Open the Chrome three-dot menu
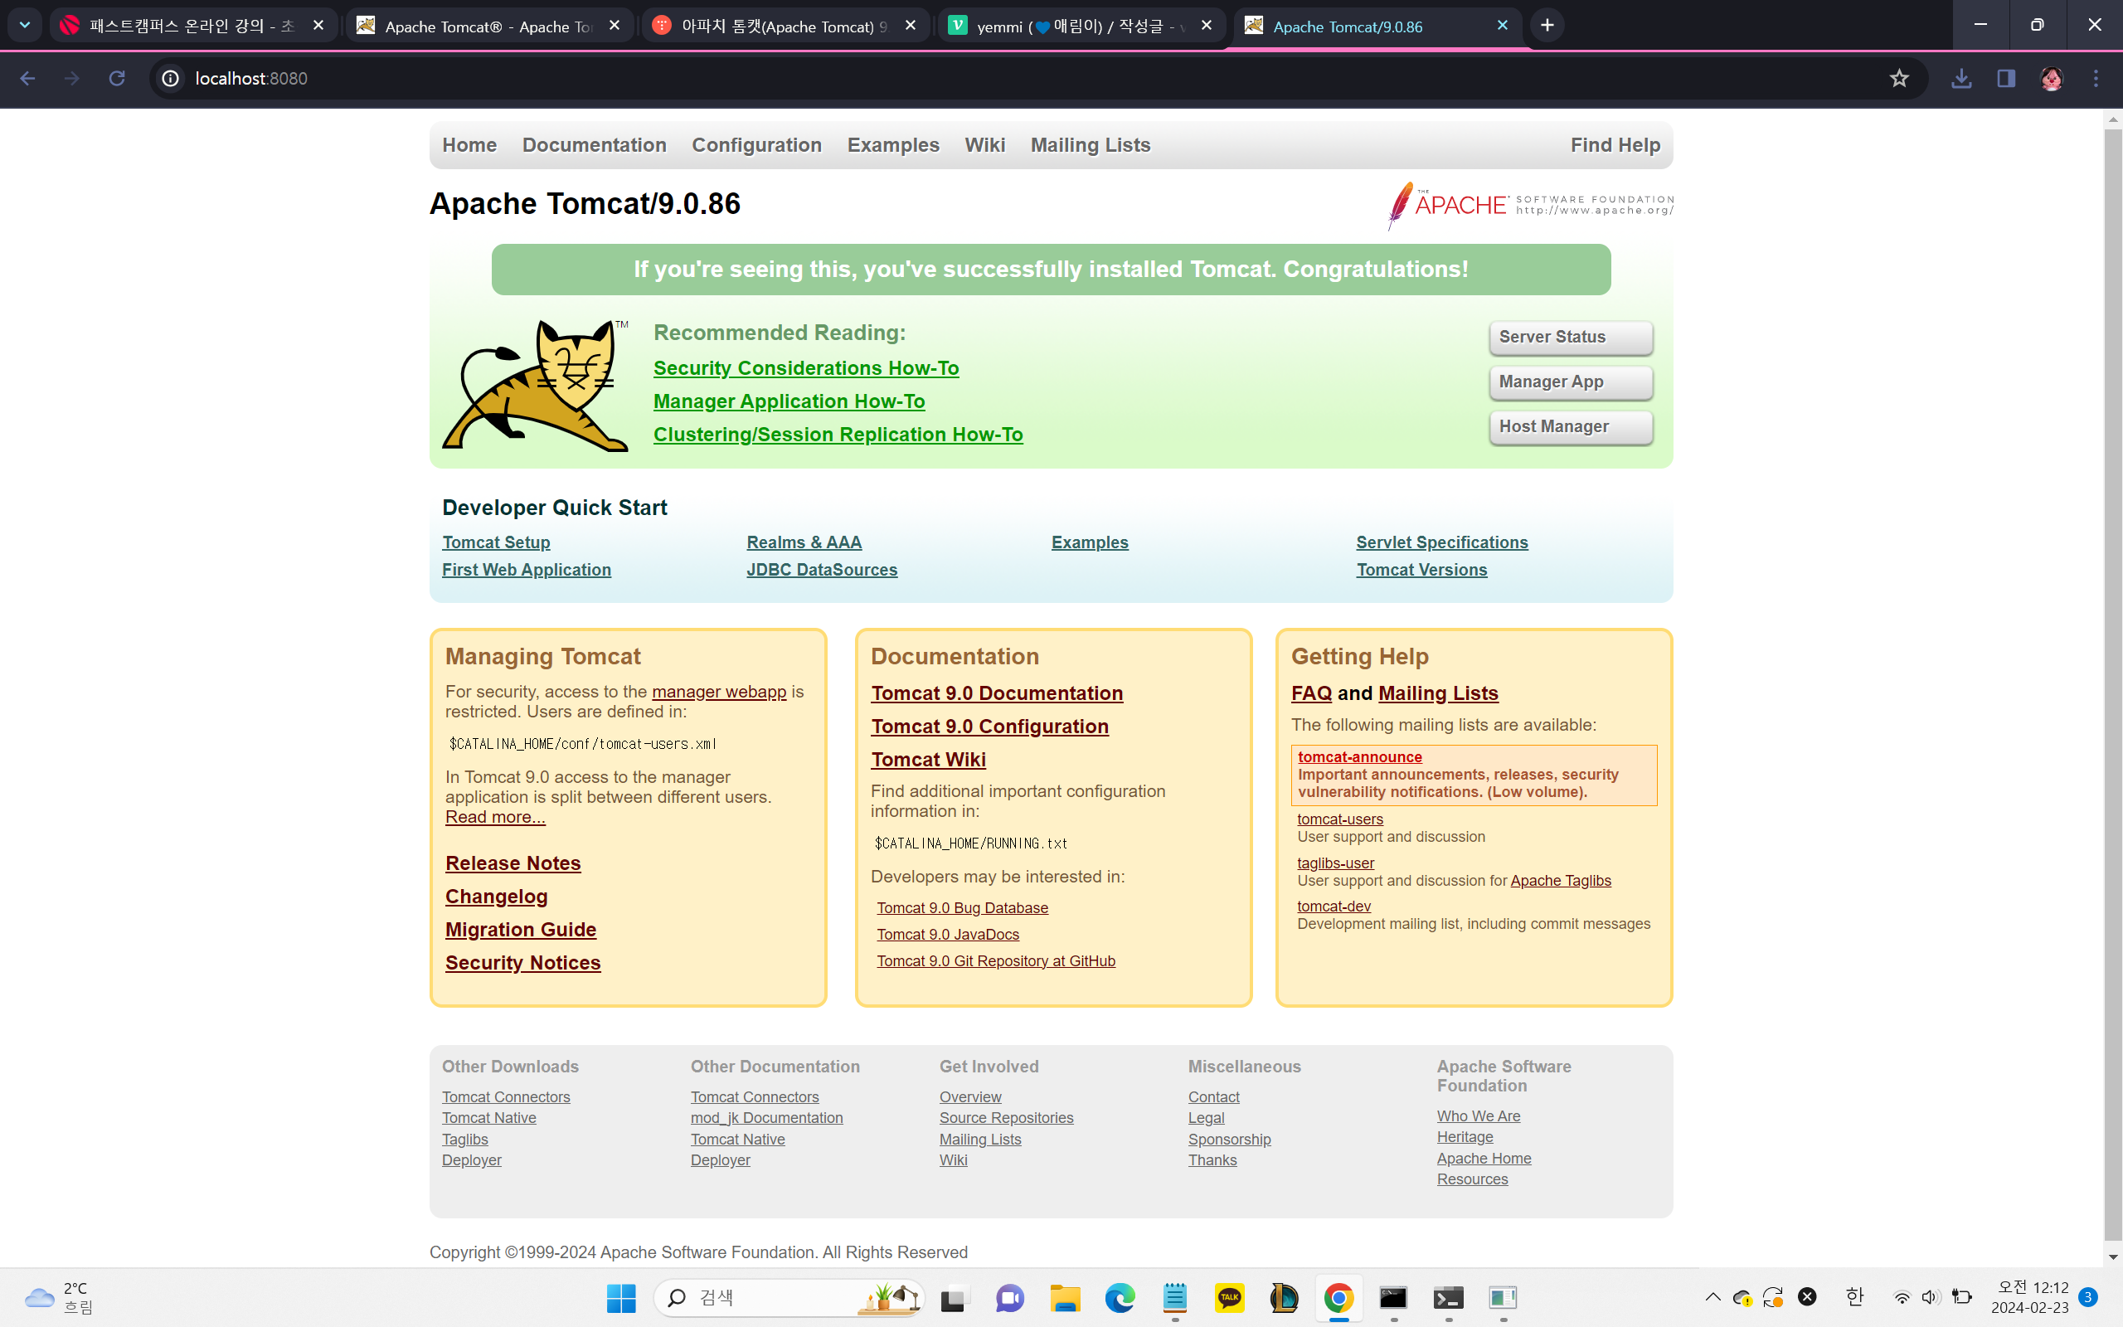 point(2096,78)
